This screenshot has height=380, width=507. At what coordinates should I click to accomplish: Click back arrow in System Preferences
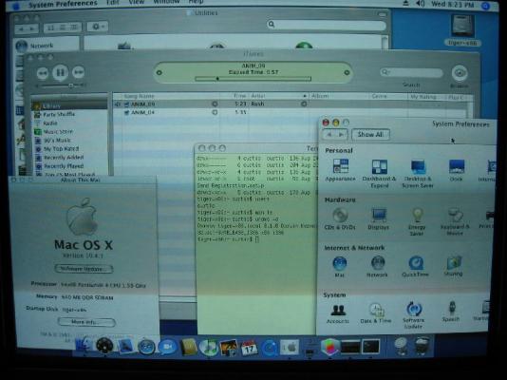329,135
